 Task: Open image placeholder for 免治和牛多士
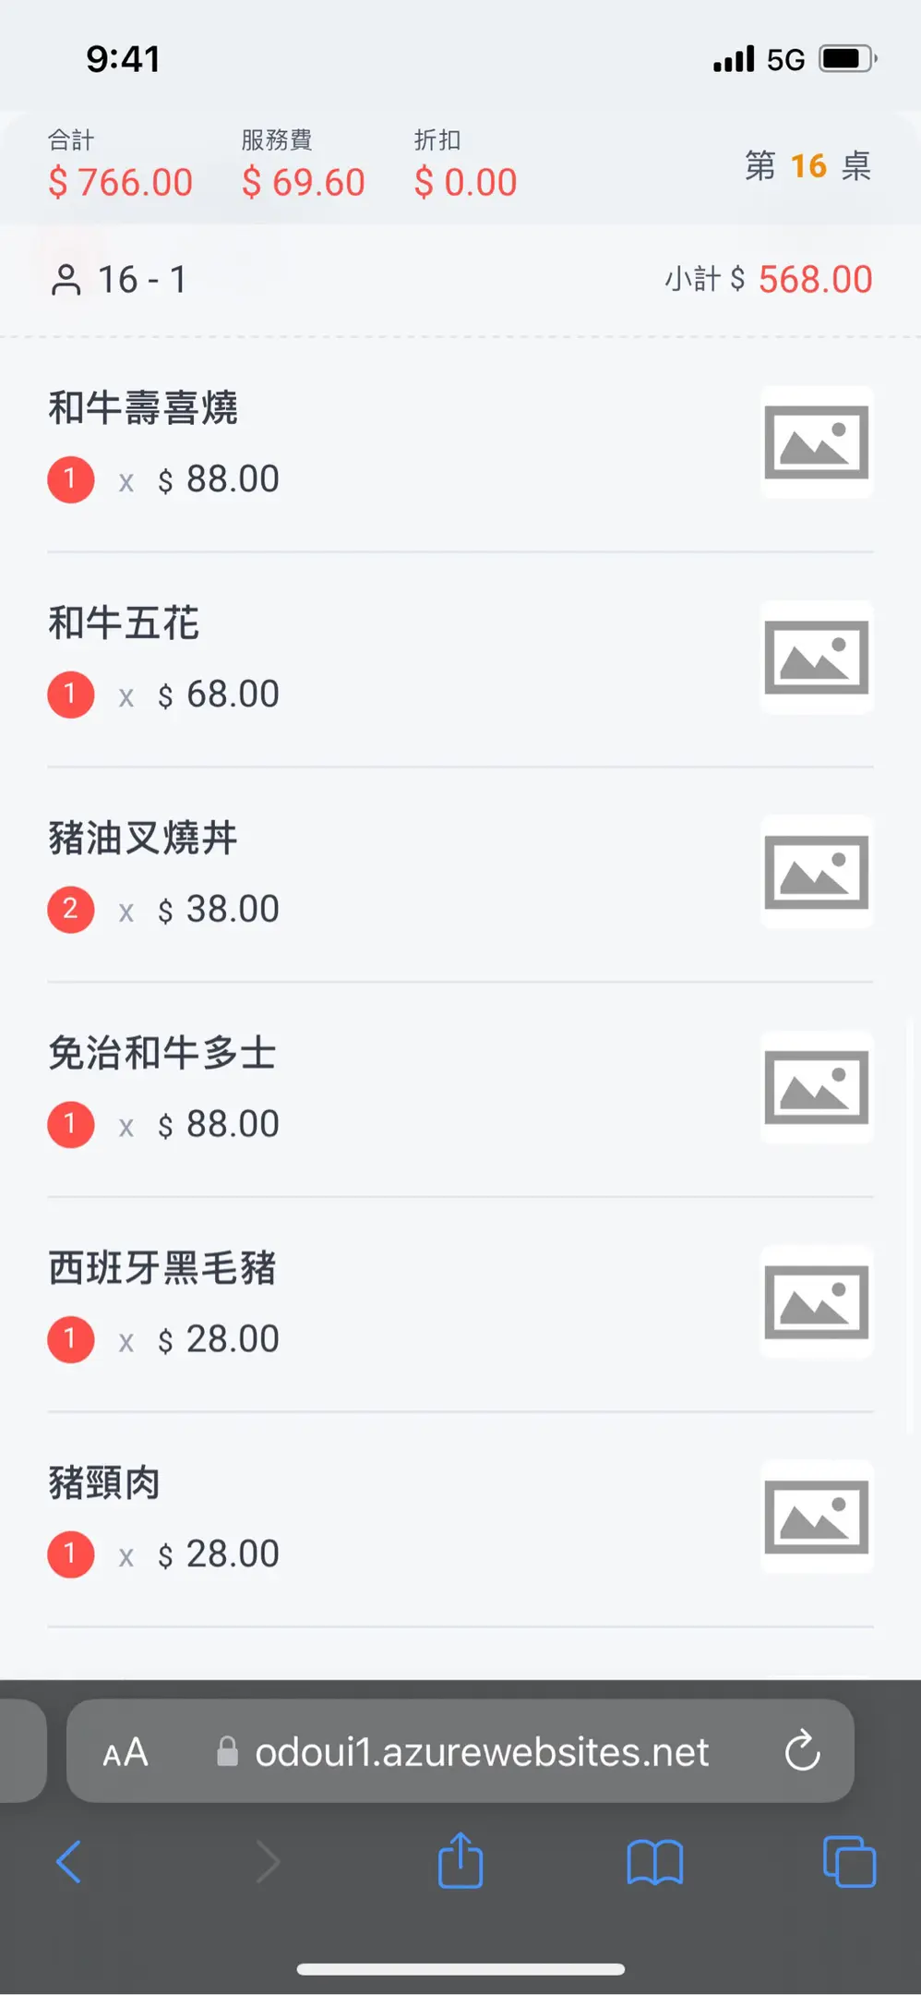pyautogui.click(x=817, y=1087)
